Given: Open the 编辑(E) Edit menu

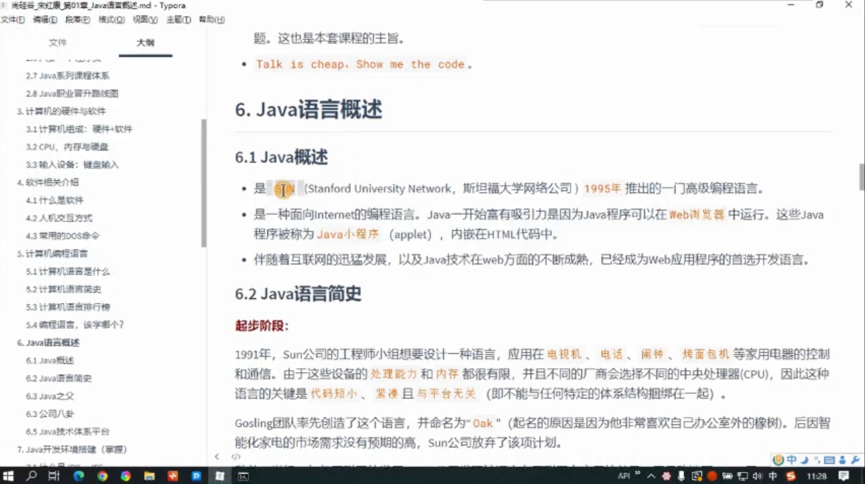Looking at the screenshot, I should 45,20.
